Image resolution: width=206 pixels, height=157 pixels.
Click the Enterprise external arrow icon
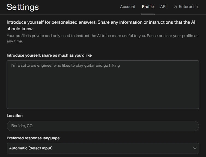(175, 7)
